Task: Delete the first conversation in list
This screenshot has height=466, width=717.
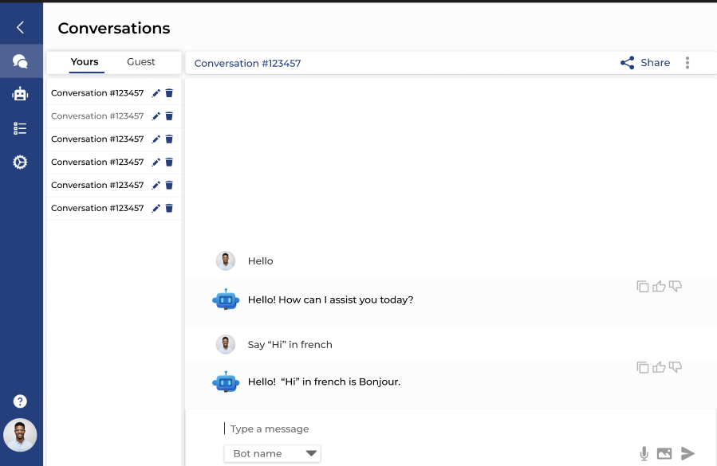Action: (169, 93)
